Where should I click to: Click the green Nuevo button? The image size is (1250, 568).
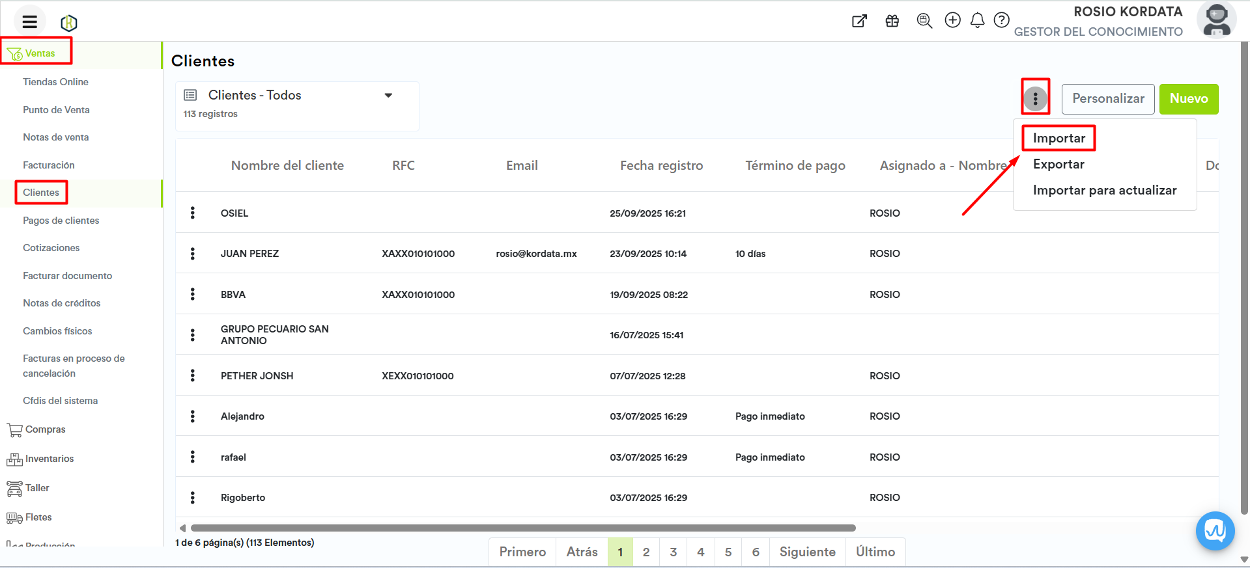click(x=1188, y=99)
